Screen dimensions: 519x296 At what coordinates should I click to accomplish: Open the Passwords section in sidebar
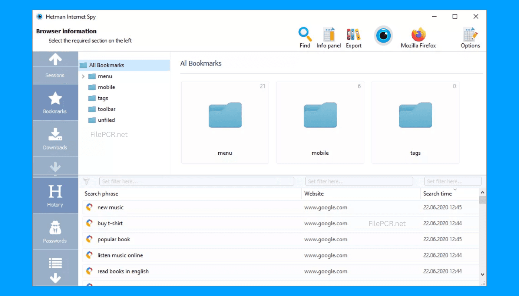55,232
